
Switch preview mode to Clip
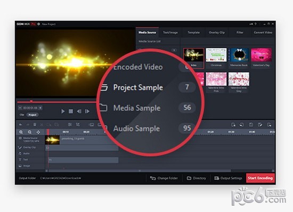tap(22, 115)
